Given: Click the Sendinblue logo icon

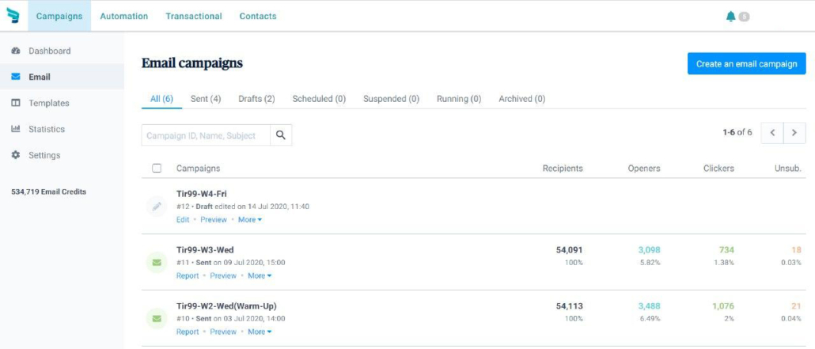Looking at the screenshot, I should click(13, 16).
